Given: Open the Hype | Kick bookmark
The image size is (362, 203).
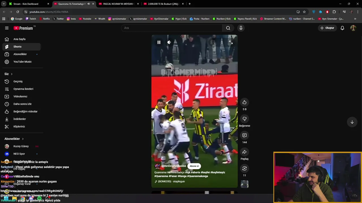Looking at the screenshot, I should (179, 19).
